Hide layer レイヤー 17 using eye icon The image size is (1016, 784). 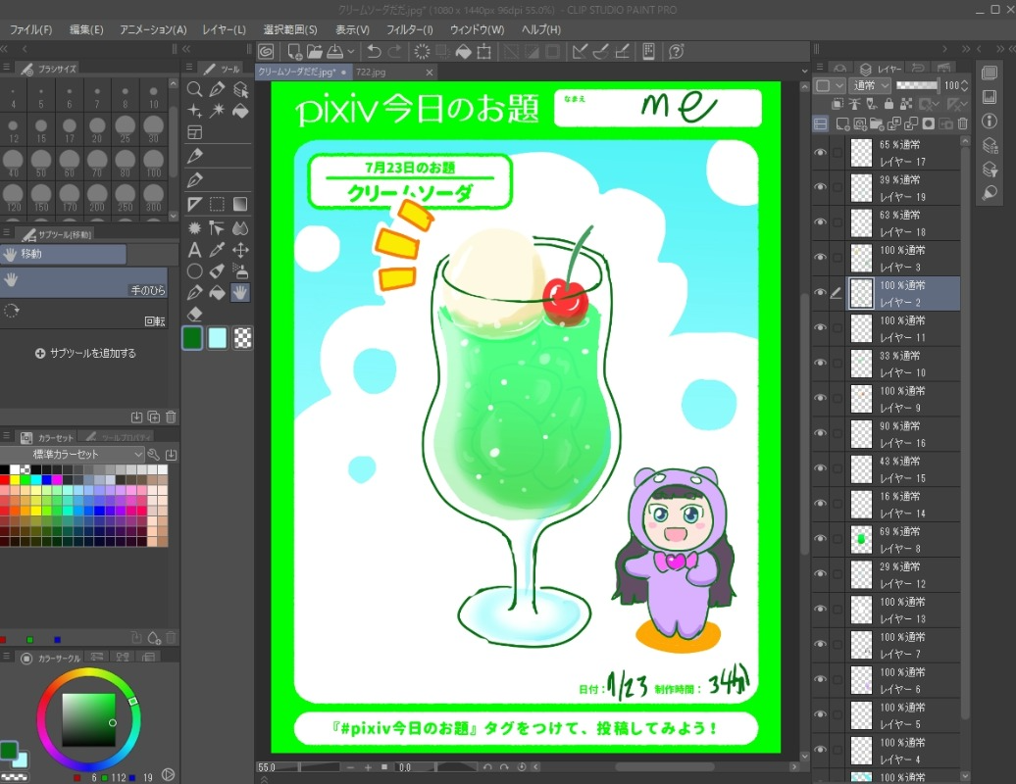[x=821, y=152]
